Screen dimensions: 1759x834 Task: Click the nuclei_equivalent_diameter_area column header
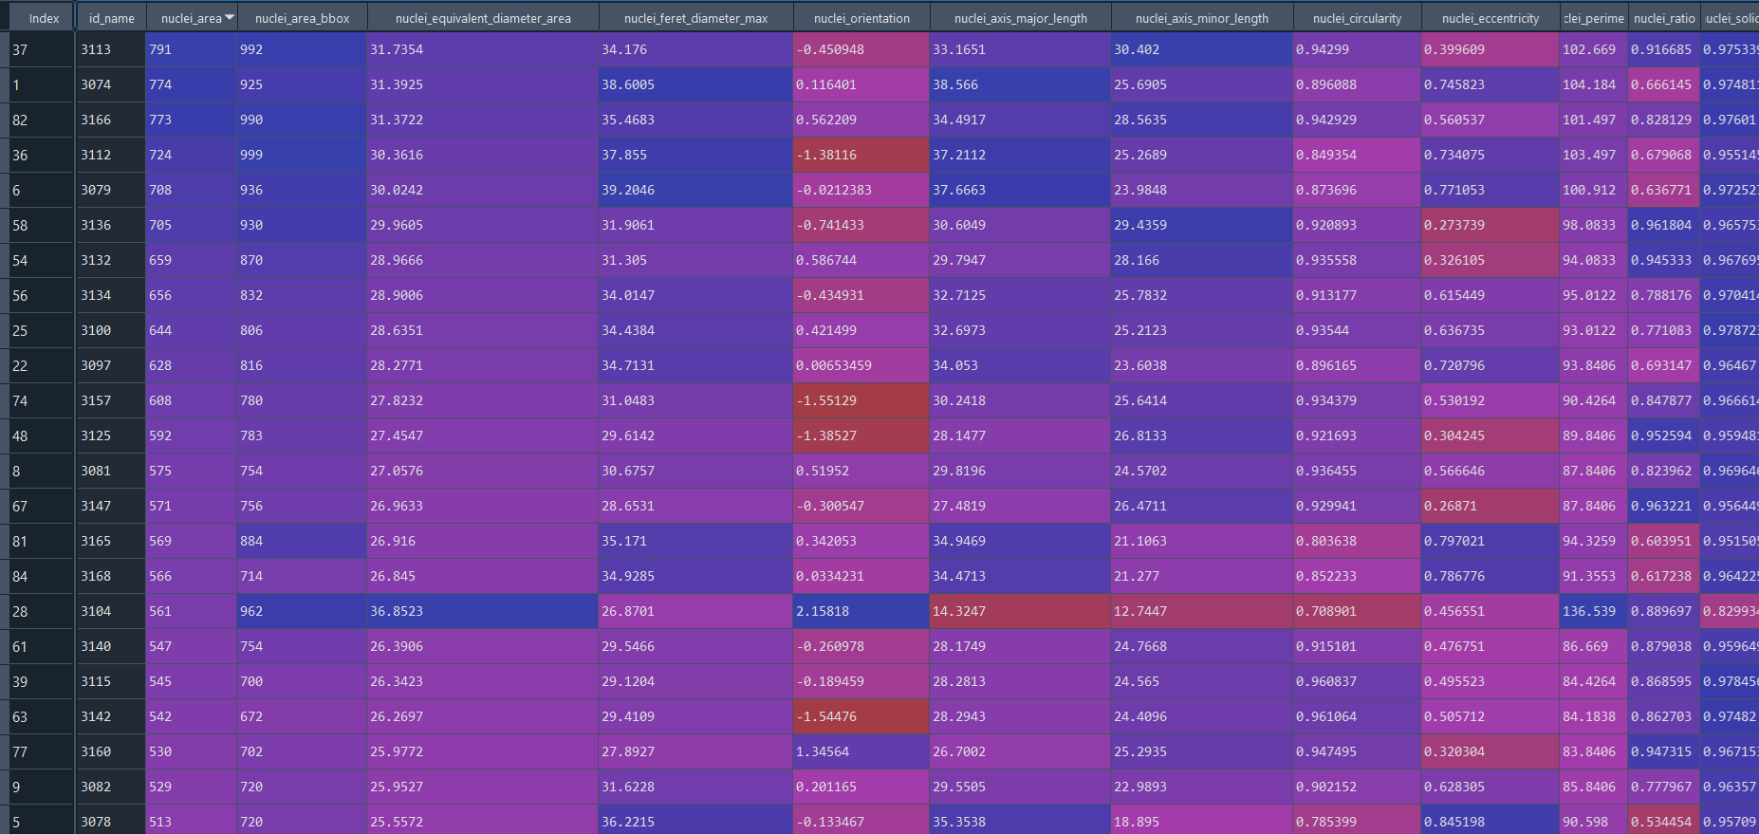pyautogui.click(x=483, y=18)
